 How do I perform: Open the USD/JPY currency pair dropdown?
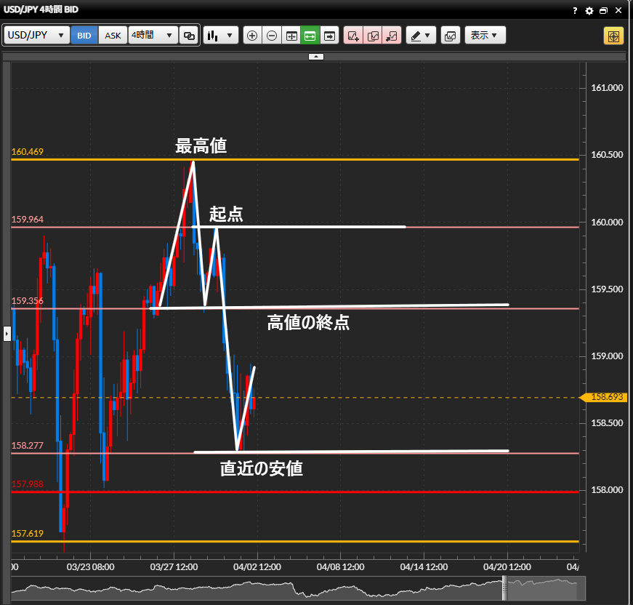tap(37, 36)
